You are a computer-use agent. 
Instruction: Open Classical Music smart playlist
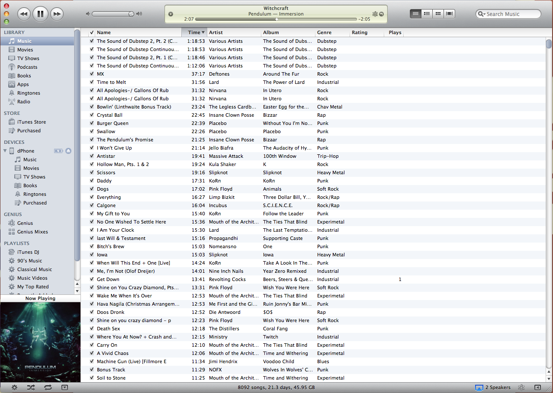click(x=37, y=269)
